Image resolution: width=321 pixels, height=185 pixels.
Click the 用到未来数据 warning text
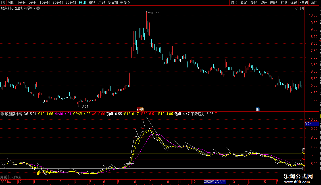click(x=11, y=177)
